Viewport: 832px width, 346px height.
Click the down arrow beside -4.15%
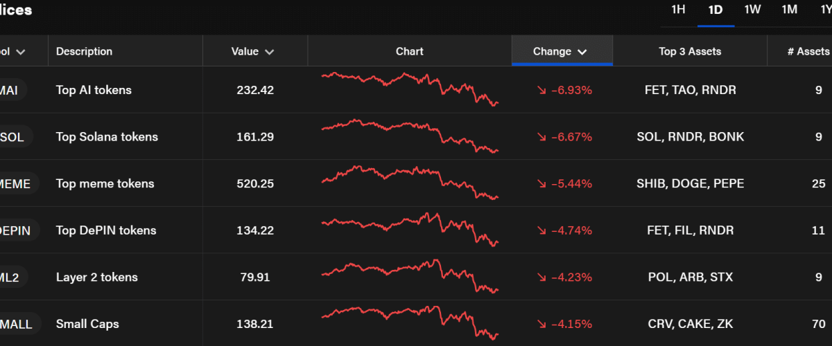click(x=541, y=324)
